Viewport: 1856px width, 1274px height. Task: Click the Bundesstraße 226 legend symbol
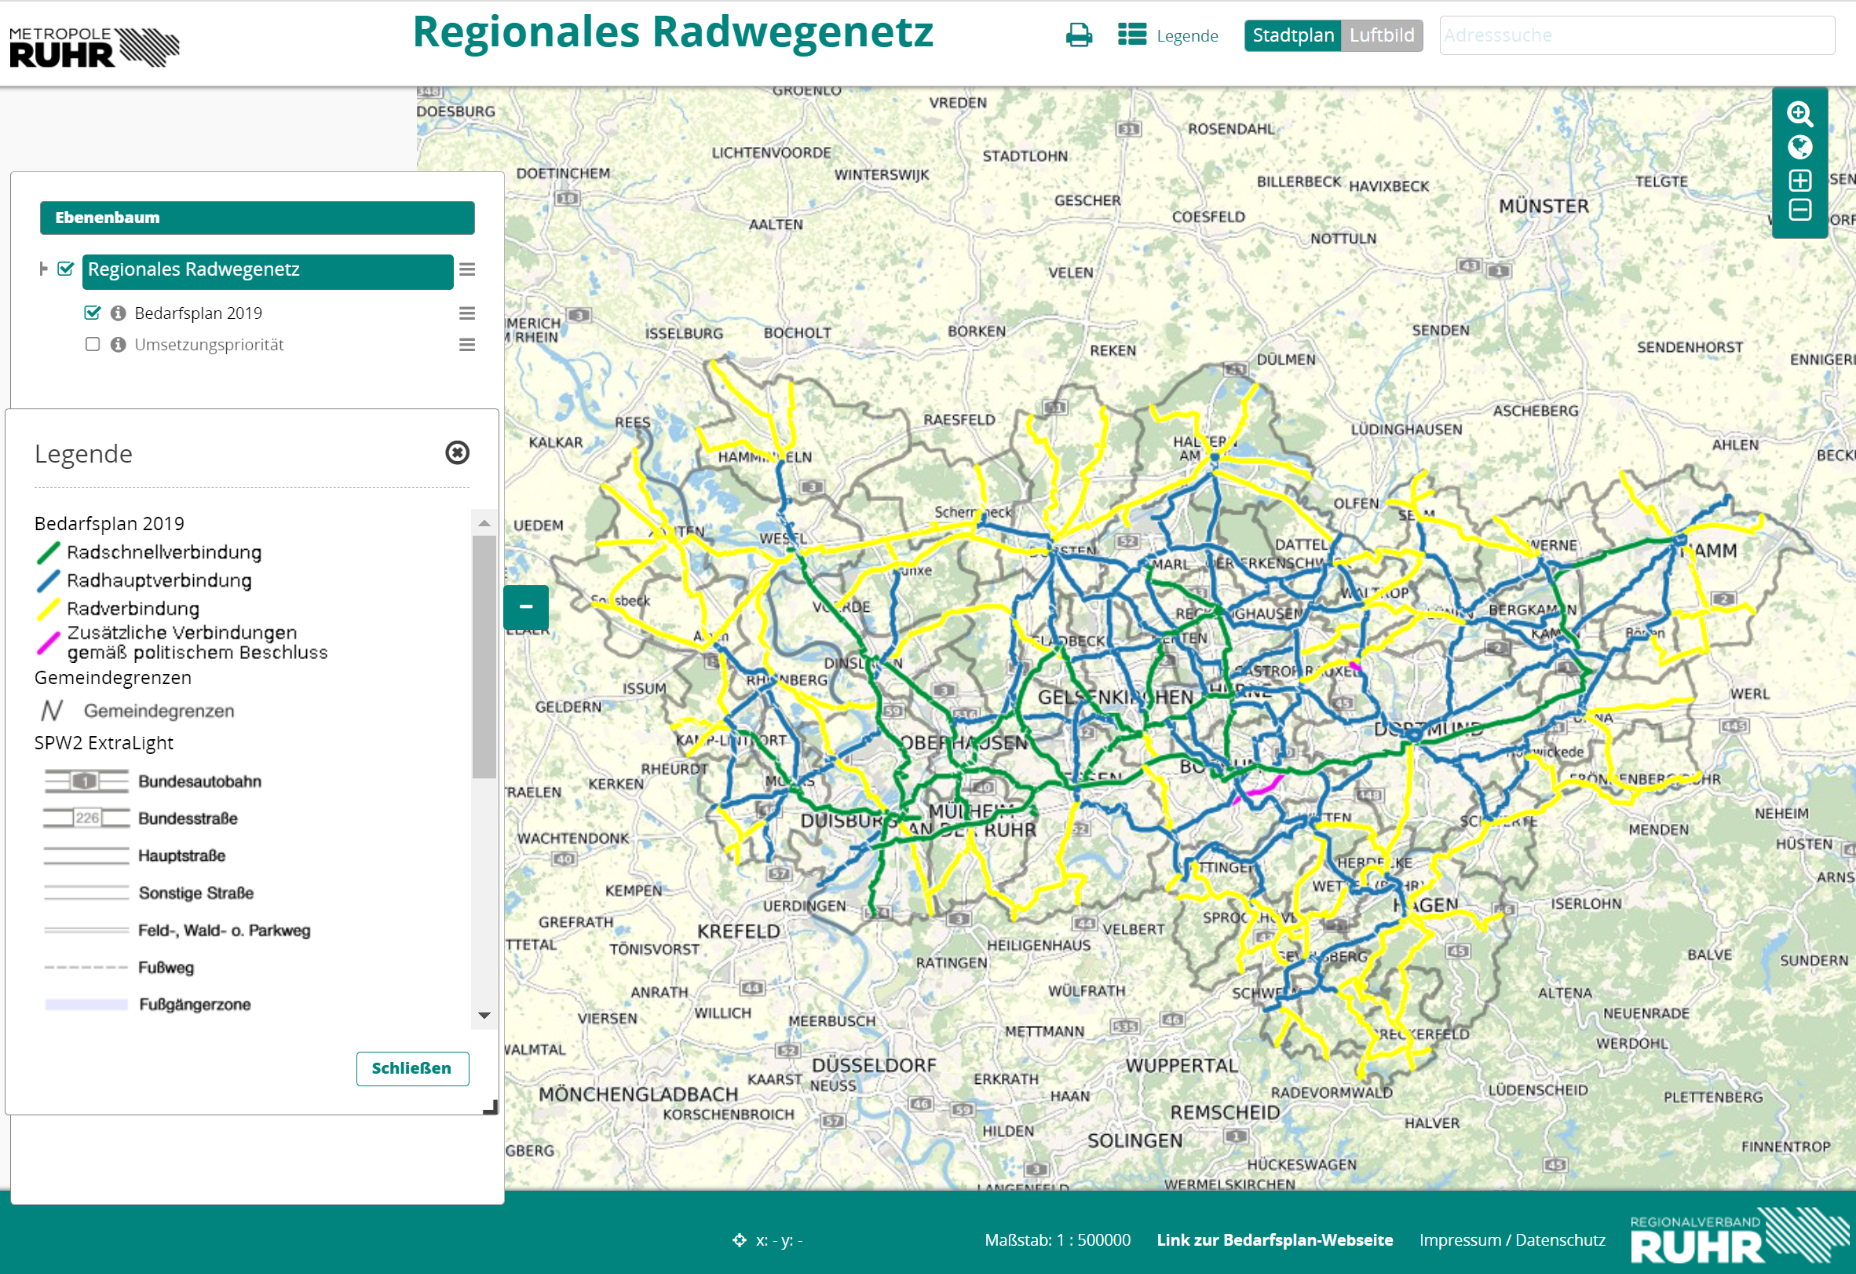(86, 818)
